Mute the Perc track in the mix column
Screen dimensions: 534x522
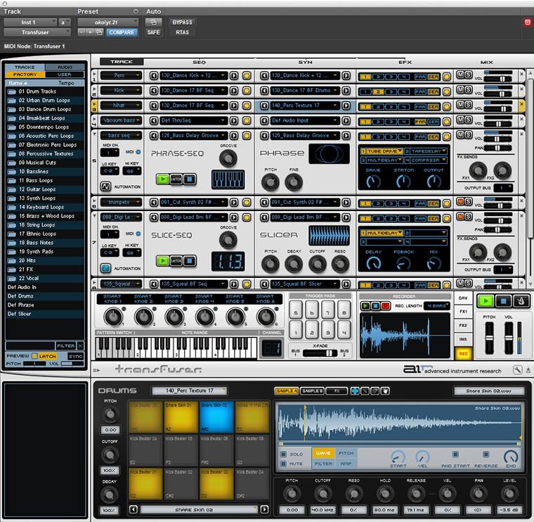click(460, 75)
